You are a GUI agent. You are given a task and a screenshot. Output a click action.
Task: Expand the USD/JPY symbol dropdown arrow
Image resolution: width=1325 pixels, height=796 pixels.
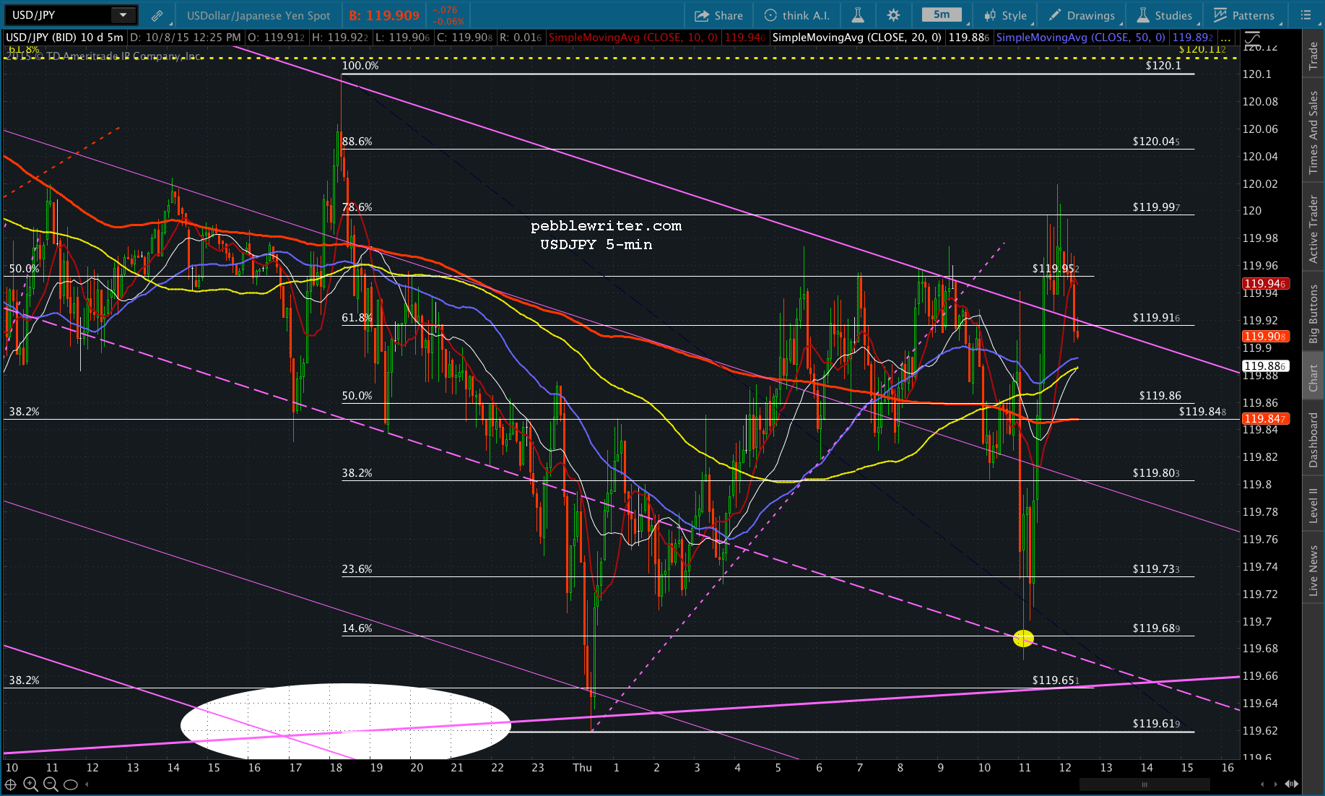(x=123, y=15)
